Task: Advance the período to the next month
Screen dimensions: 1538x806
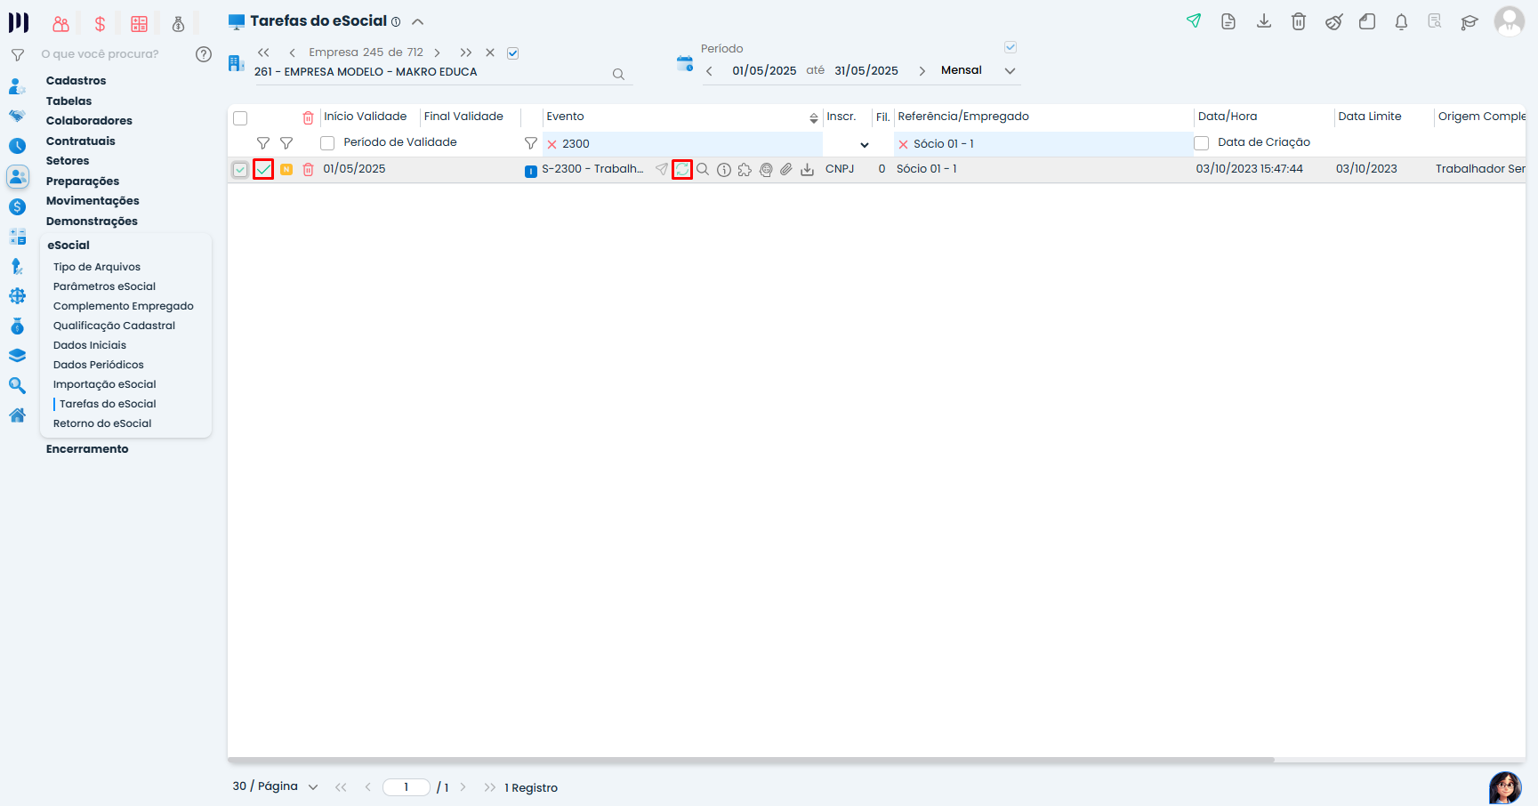Action: click(922, 71)
